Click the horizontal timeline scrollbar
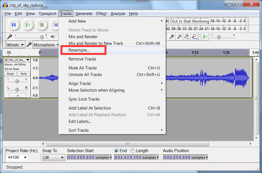Viewport: 262px width, 173px height. pos(127,144)
